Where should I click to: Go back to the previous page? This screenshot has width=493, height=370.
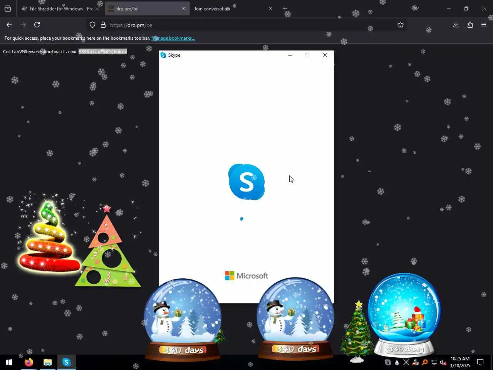[x=9, y=25]
